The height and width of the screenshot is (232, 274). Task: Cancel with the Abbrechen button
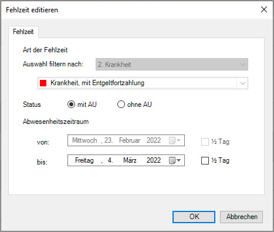pyautogui.click(x=241, y=217)
